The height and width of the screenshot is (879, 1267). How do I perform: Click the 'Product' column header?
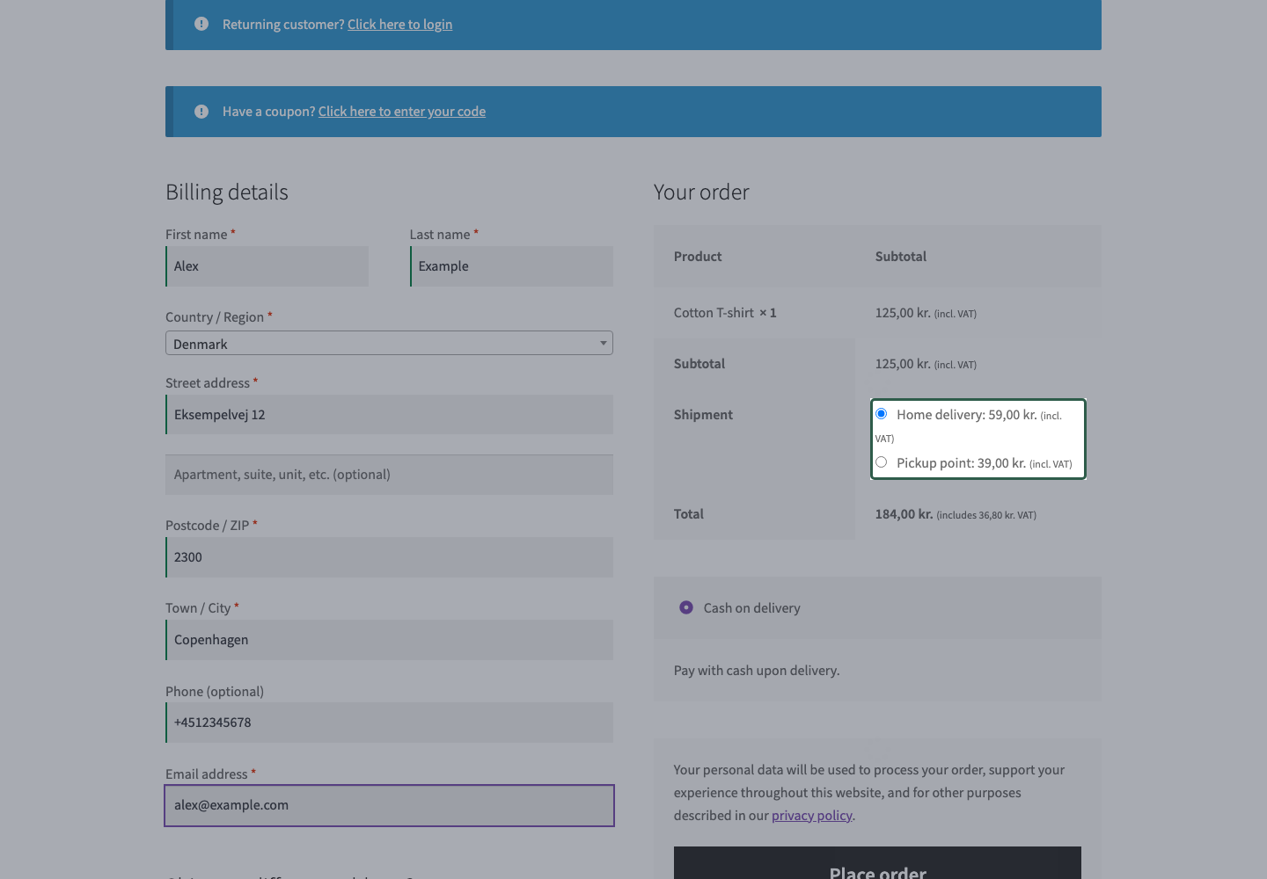(x=698, y=257)
